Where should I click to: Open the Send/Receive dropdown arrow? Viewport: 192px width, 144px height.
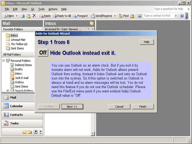[115, 16]
